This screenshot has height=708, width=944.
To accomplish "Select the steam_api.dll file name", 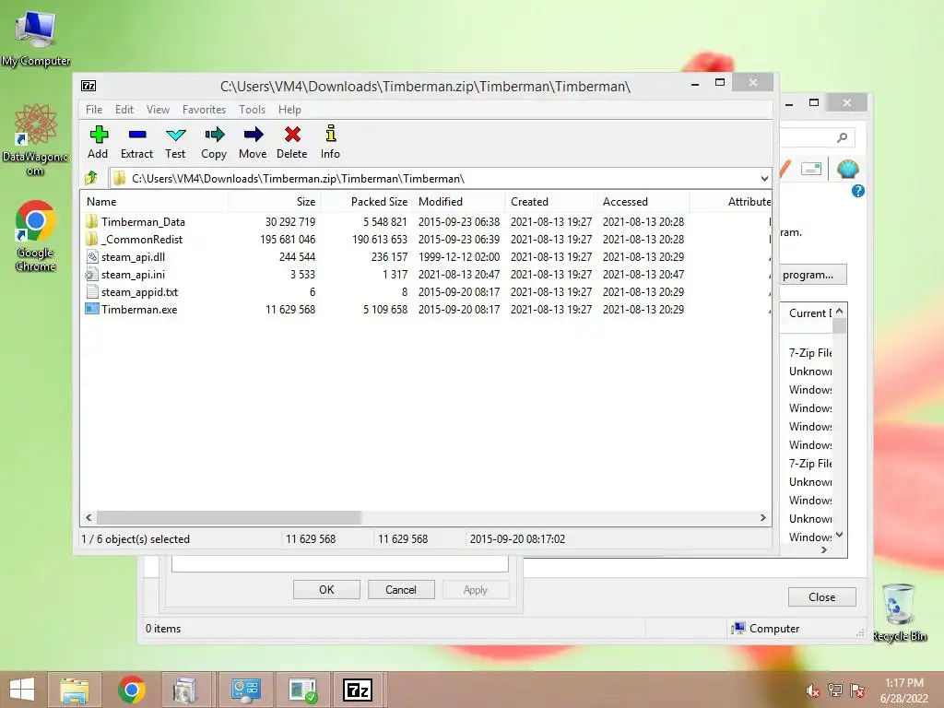I will pyautogui.click(x=133, y=256).
